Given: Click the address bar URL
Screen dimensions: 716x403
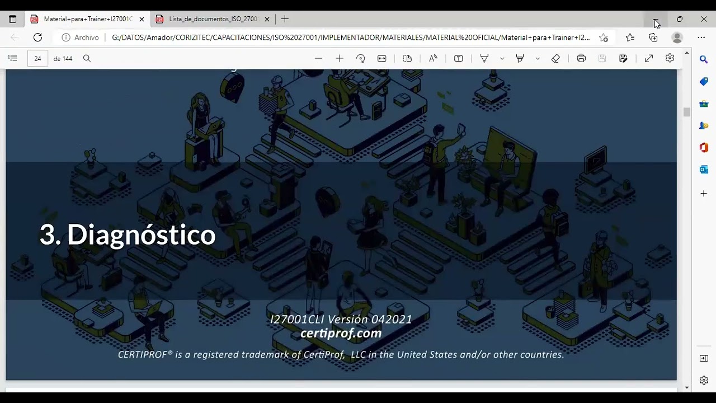Looking at the screenshot, I should point(351,38).
